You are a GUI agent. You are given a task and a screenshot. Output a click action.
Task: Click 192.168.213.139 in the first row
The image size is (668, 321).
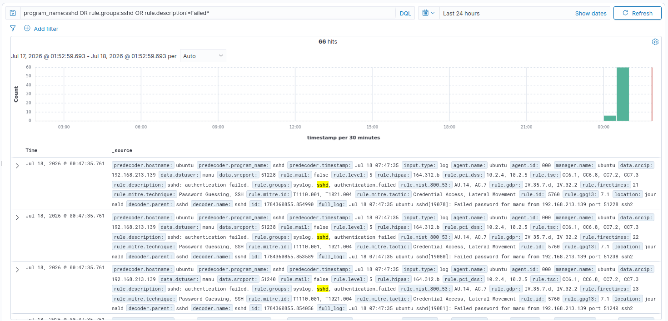[x=134, y=175]
